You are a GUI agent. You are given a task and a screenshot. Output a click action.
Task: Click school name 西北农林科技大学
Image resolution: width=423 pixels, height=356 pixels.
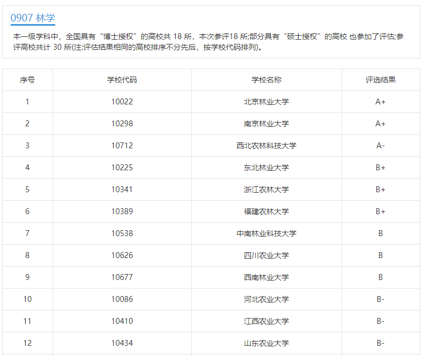266,146
